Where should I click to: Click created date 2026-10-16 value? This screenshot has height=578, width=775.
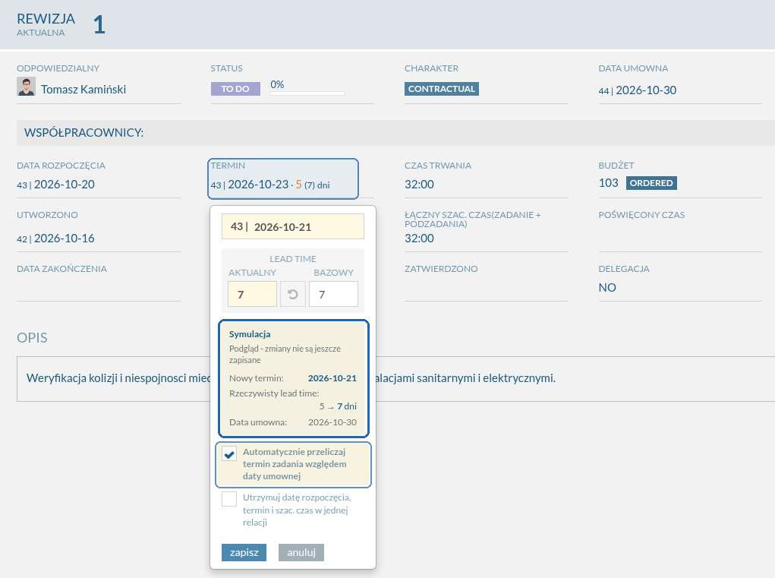(65, 238)
